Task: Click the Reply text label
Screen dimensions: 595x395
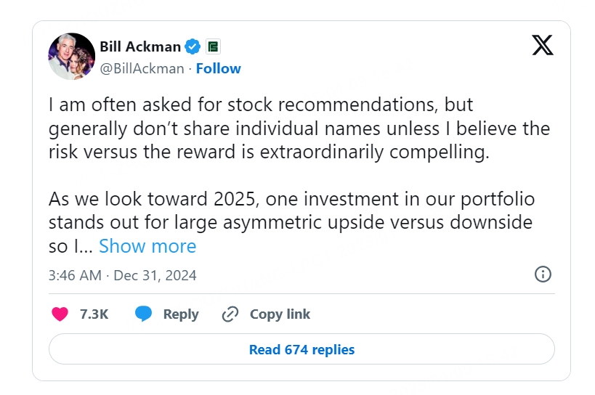Action: 181,314
